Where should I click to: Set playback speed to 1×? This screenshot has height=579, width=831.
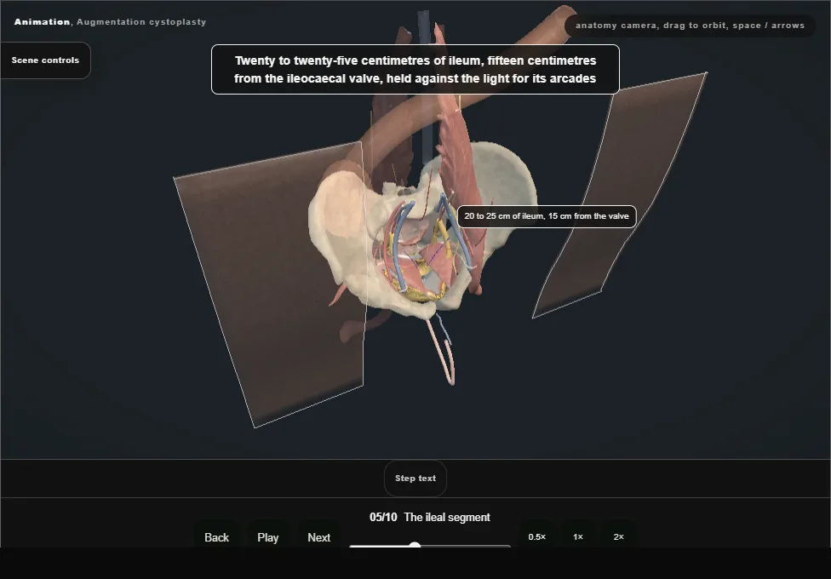(577, 536)
